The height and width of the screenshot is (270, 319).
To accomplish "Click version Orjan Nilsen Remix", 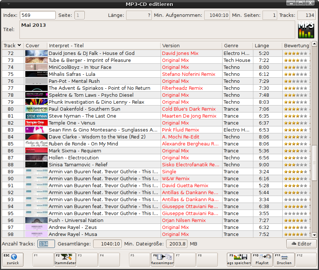I will [x=184, y=221].
